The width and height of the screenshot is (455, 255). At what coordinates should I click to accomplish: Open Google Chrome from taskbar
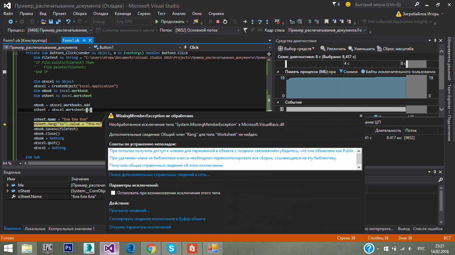click(x=151, y=248)
